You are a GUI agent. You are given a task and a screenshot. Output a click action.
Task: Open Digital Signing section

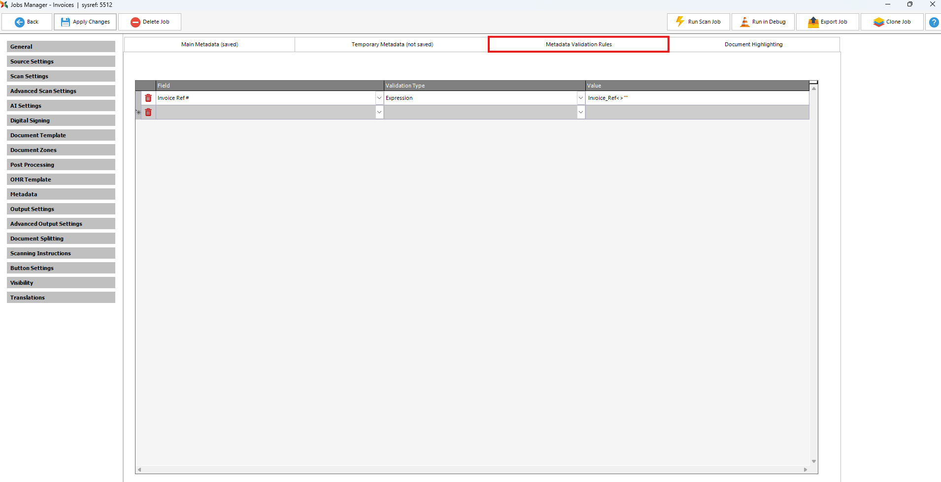[x=61, y=120]
